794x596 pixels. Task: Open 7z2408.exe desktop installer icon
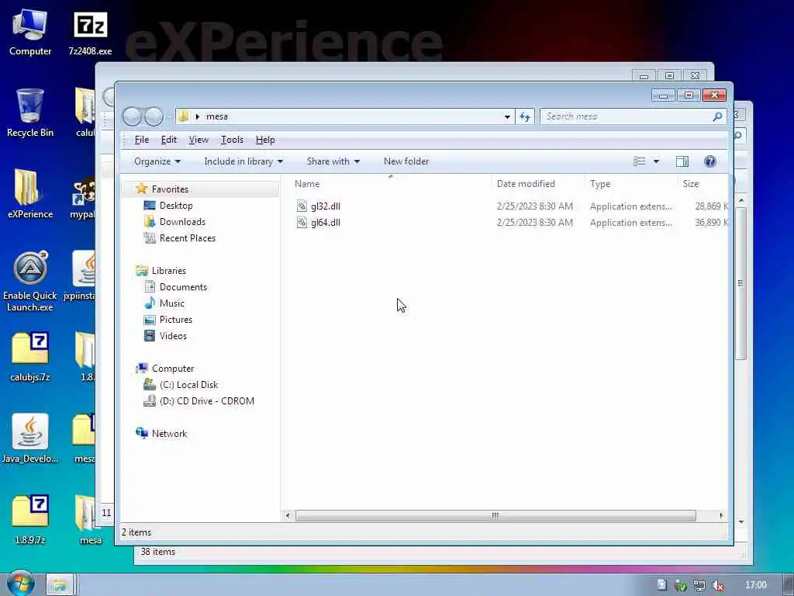coord(90,33)
